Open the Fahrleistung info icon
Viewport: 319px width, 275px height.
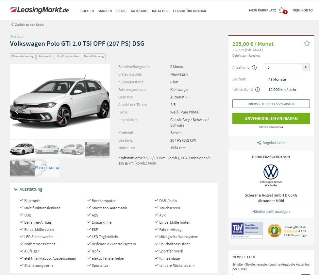click(x=258, y=90)
